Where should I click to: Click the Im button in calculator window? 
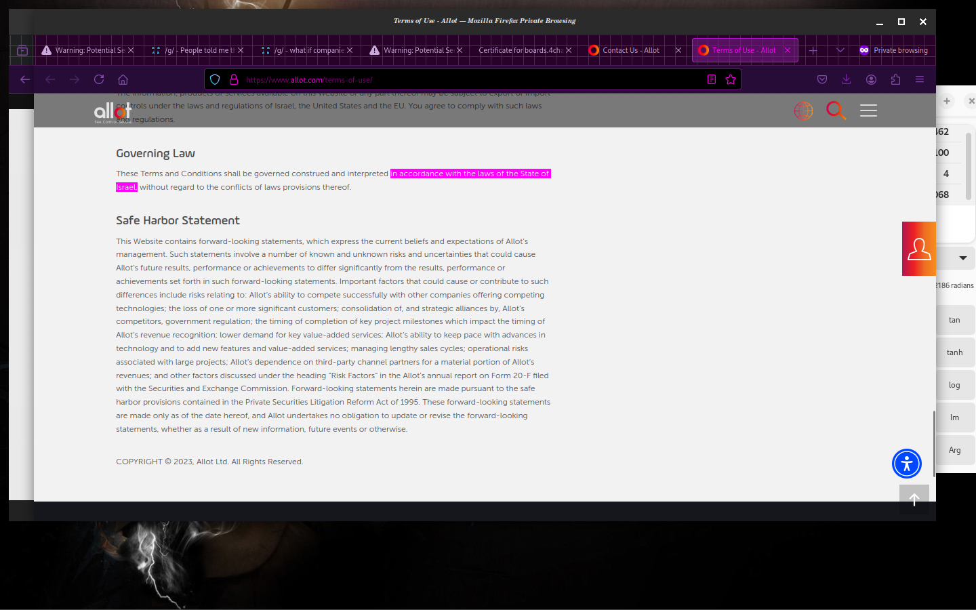click(x=954, y=418)
